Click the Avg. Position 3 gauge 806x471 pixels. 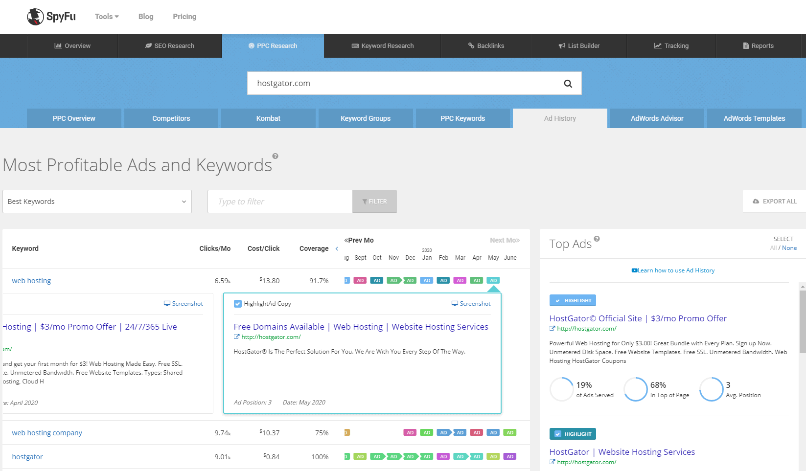coord(711,389)
